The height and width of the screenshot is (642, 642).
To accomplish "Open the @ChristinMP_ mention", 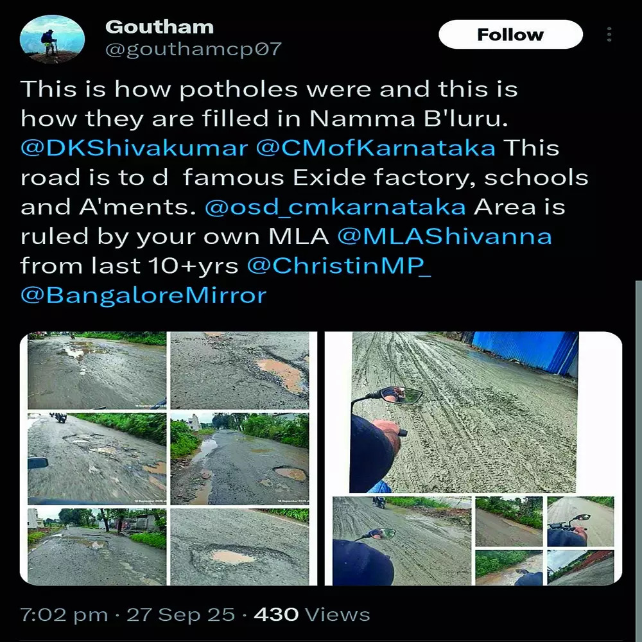I will 338,266.
